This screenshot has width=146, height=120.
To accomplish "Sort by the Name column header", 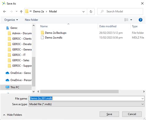I will point(44,26).
